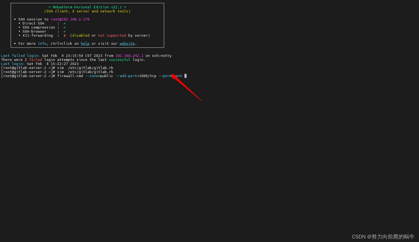Click the "SSH-browser" label
This screenshot has height=242, width=419.
tap(35, 32)
